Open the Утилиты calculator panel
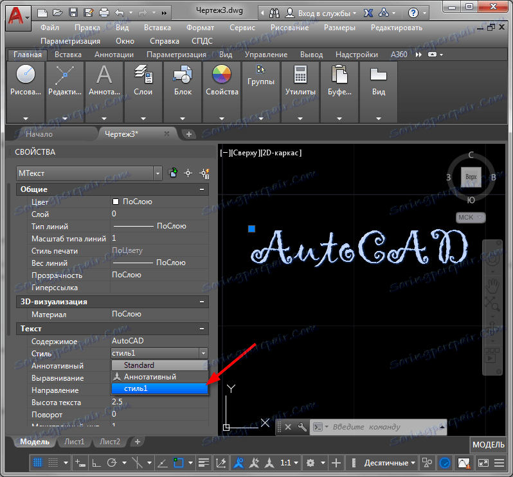This screenshot has height=477, width=513. point(300,92)
